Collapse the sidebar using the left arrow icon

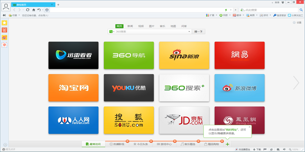pos(4,15)
